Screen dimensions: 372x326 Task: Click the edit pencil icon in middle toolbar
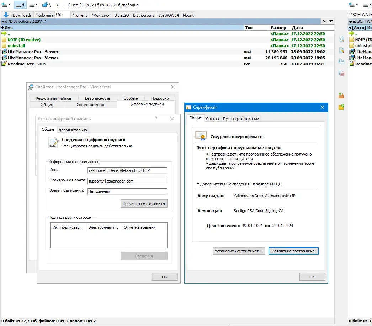pyautogui.click(x=341, y=50)
